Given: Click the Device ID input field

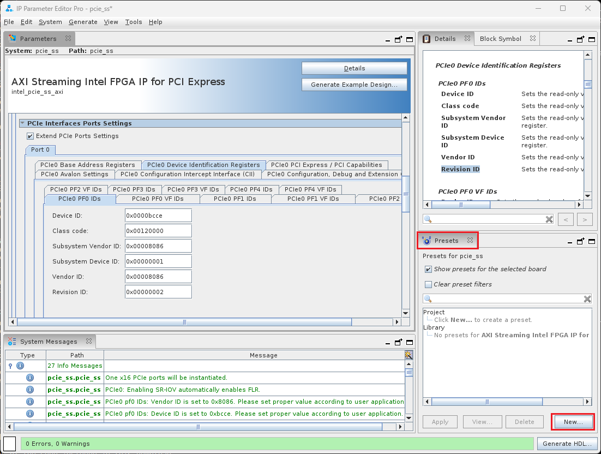Looking at the screenshot, I should [x=158, y=216].
